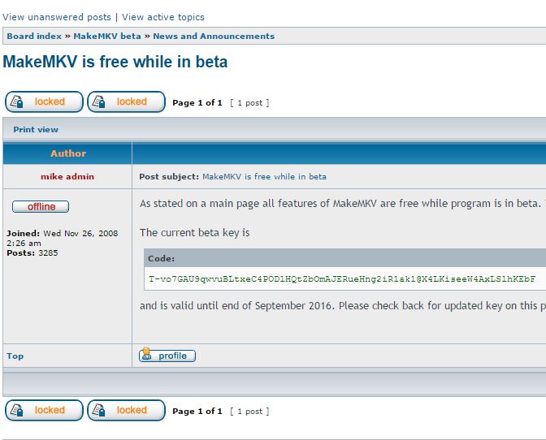Image resolution: width=546 pixels, height=440 pixels.
Task: Open Print view of the topic
Action: pos(36,130)
